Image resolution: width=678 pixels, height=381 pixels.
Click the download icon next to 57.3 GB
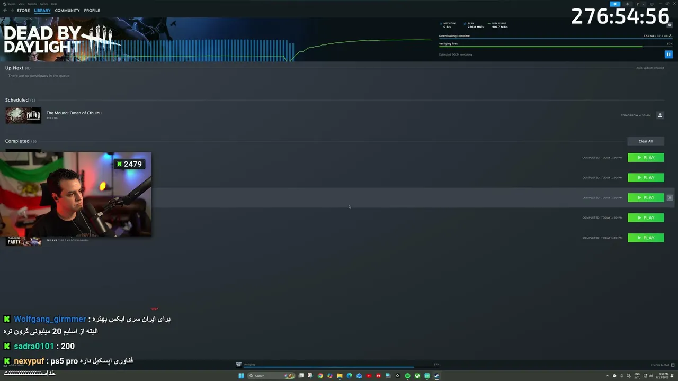[x=671, y=36]
